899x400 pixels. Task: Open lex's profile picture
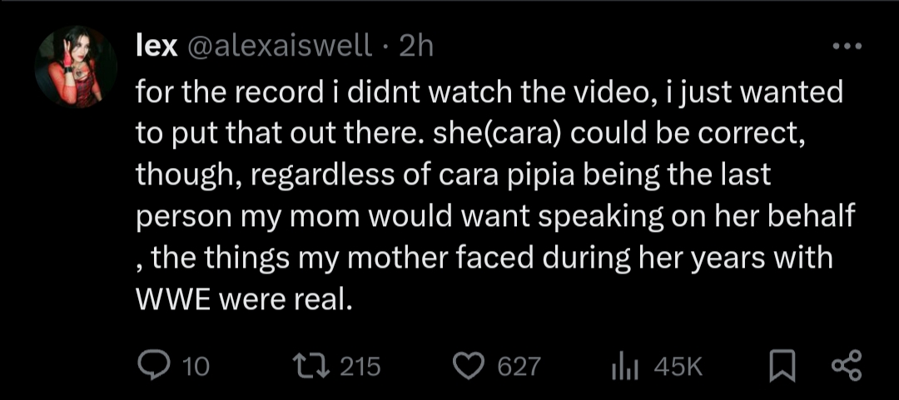point(75,67)
